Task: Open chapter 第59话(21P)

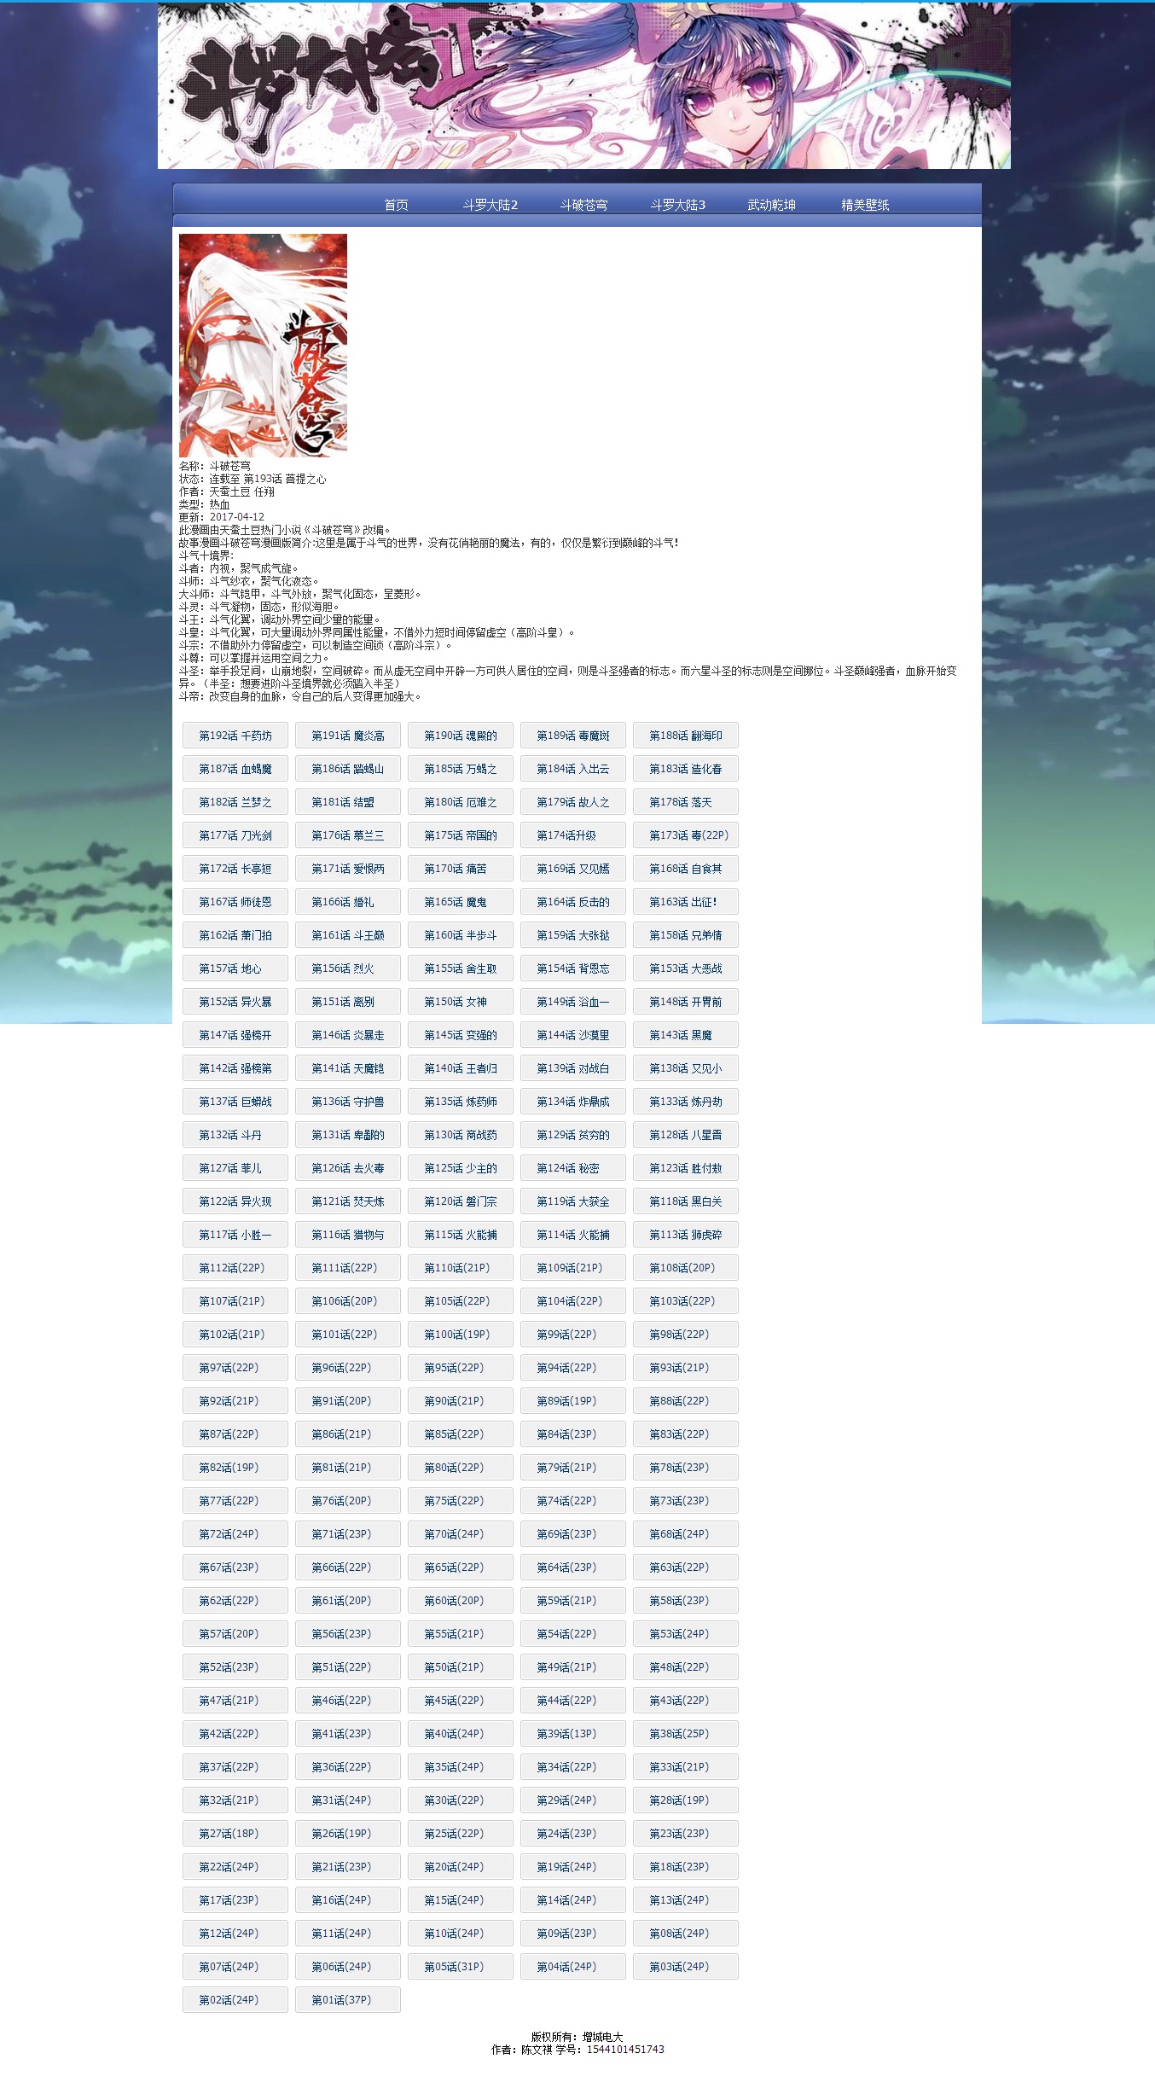Action: point(573,1601)
